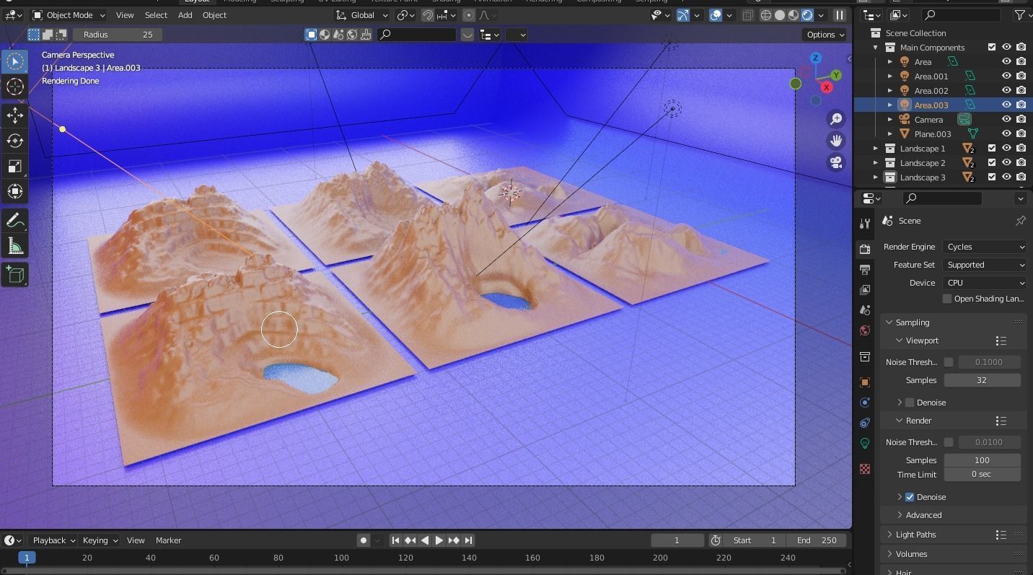Screen dimensions: 1033x575
Task: Switch to wireframe viewport shading
Action: pyautogui.click(x=766, y=15)
